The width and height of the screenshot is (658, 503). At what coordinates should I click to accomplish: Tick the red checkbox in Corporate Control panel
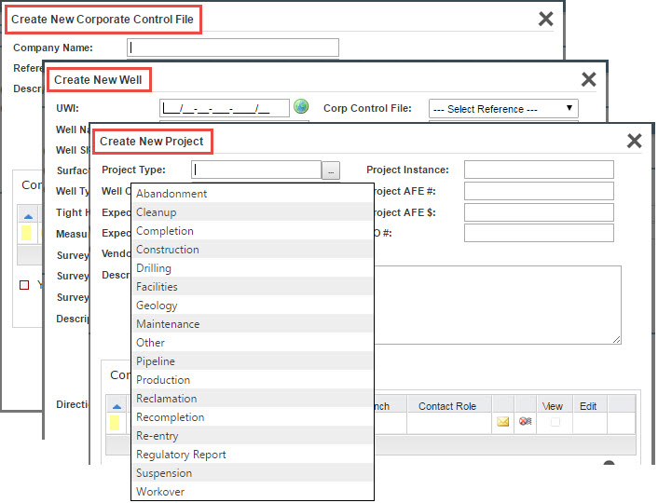pos(25,285)
